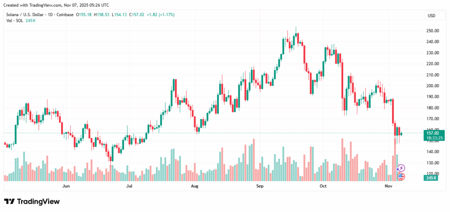Select the Sep marker on the time axis

pyautogui.click(x=260, y=186)
